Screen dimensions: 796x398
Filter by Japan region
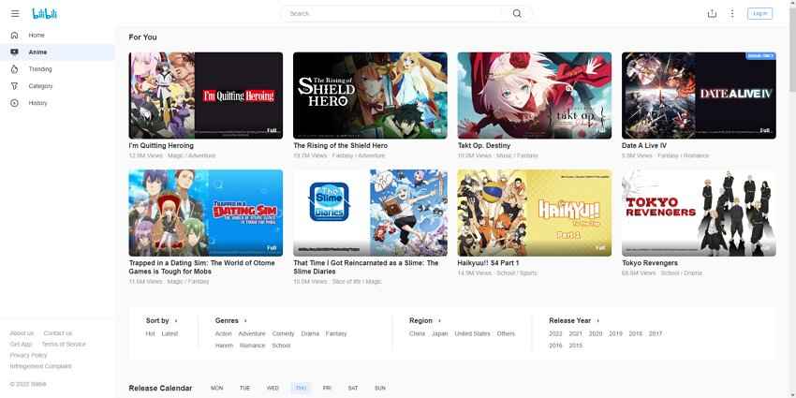pos(439,333)
